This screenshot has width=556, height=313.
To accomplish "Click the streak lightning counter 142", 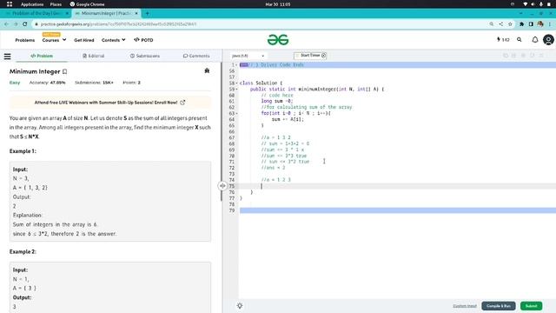I will pos(503,40).
